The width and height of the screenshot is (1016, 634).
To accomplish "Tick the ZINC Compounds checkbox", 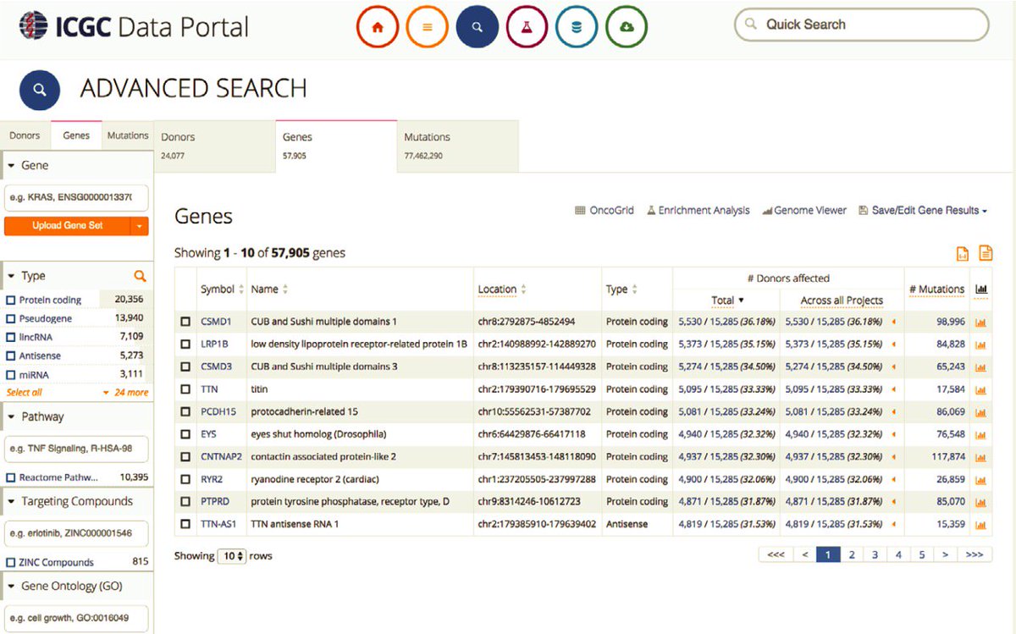I will point(11,562).
